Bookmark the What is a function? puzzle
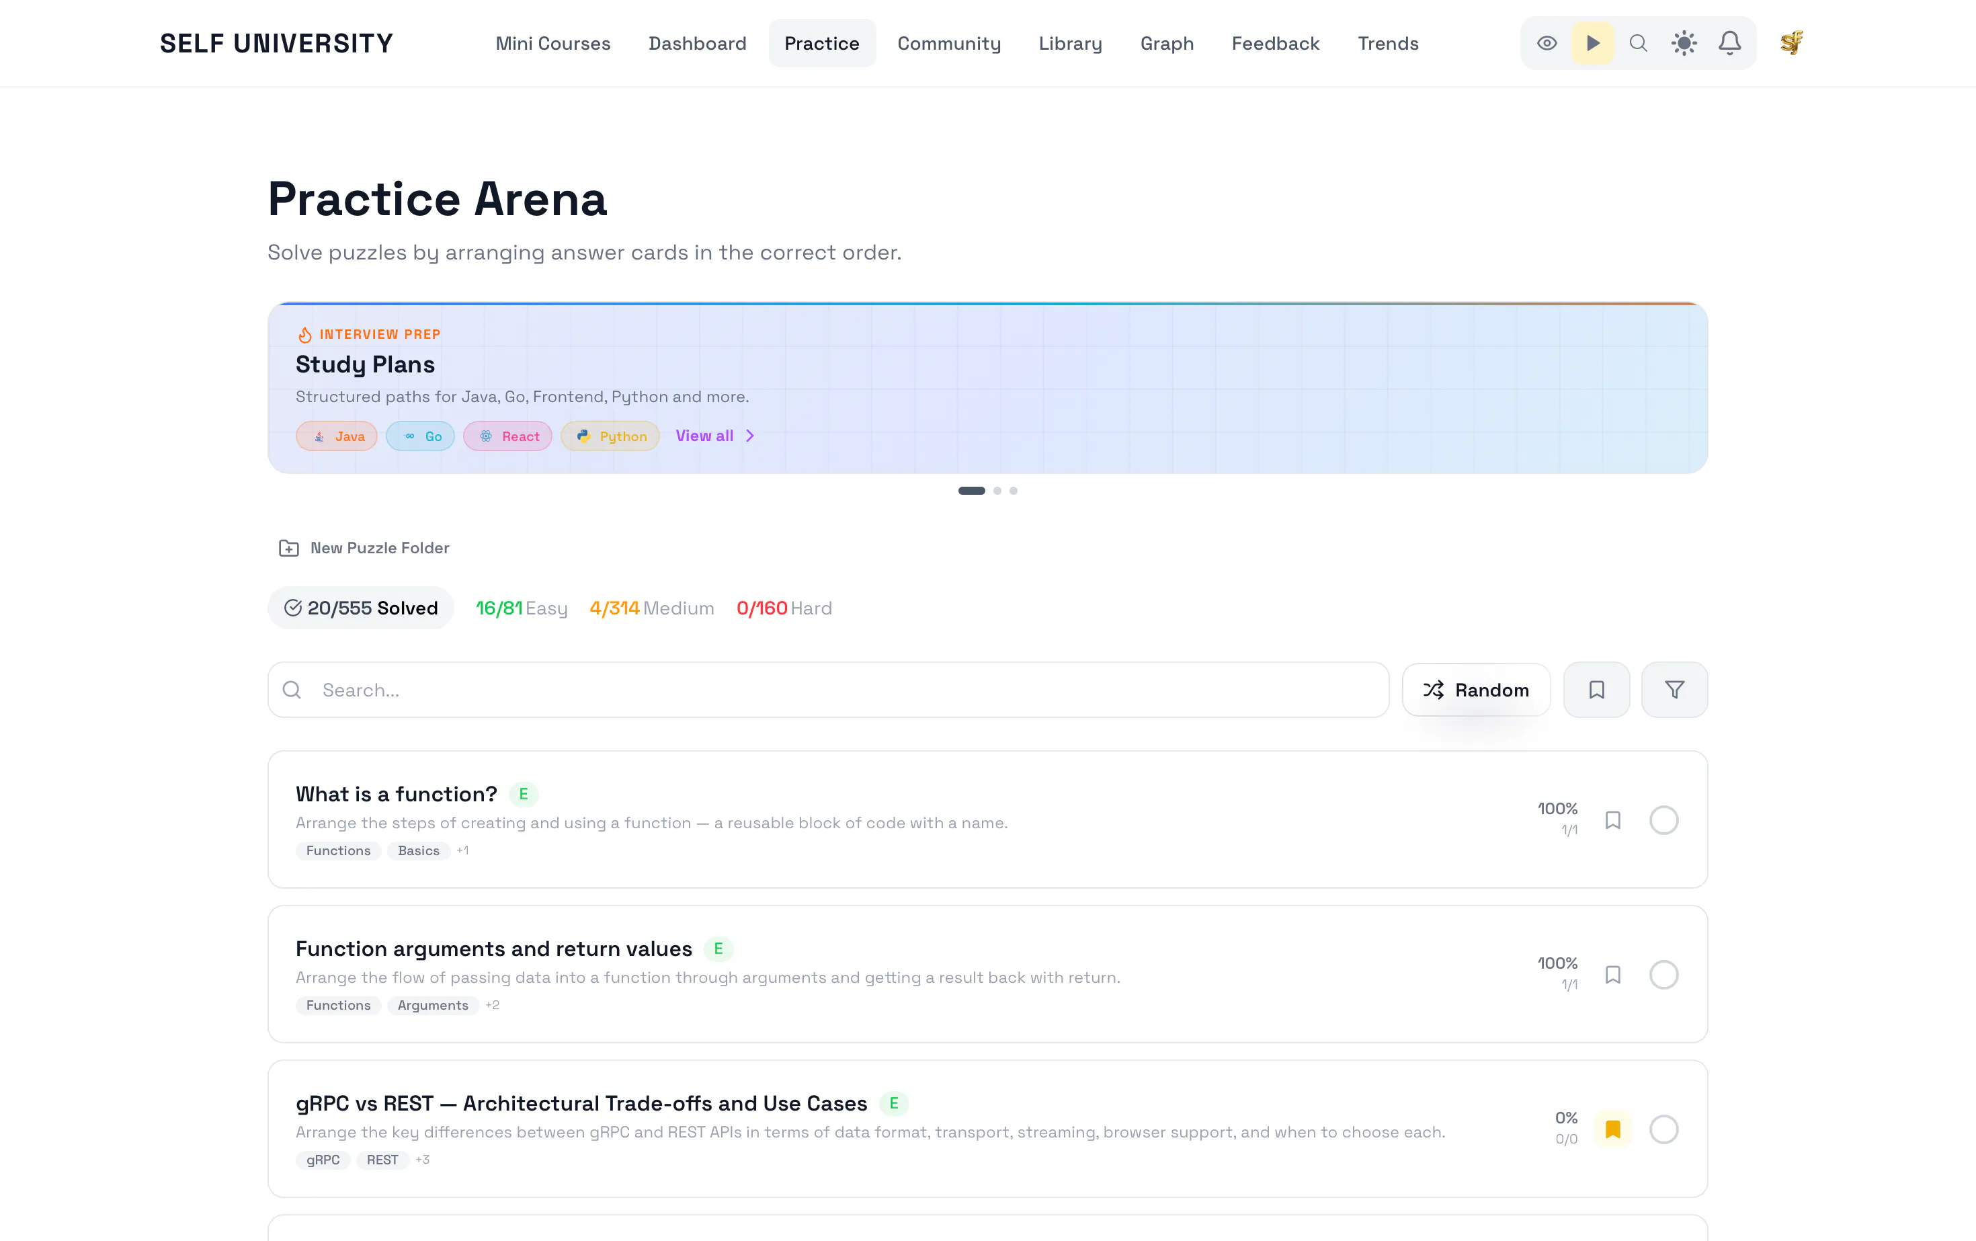The width and height of the screenshot is (1976, 1241). (x=1612, y=820)
